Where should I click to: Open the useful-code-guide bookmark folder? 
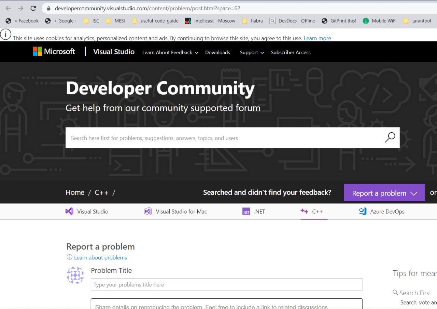tap(155, 21)
